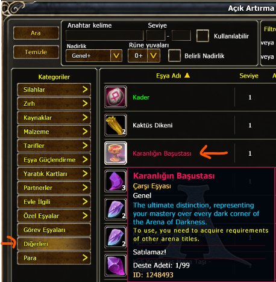Click the Kader rune stone icon

(116, 97)
